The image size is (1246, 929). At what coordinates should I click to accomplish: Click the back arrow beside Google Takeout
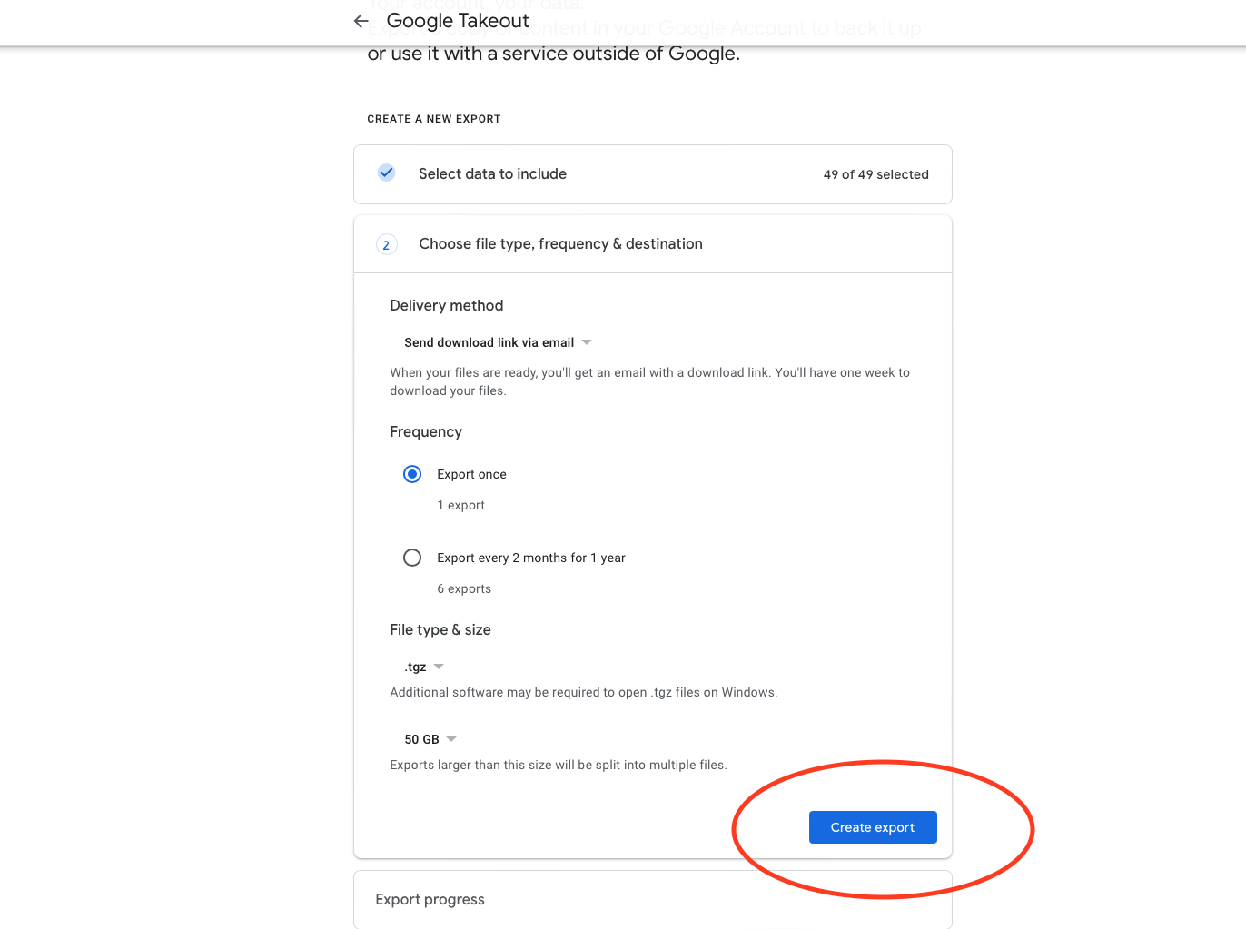click(x=361, y=21)
